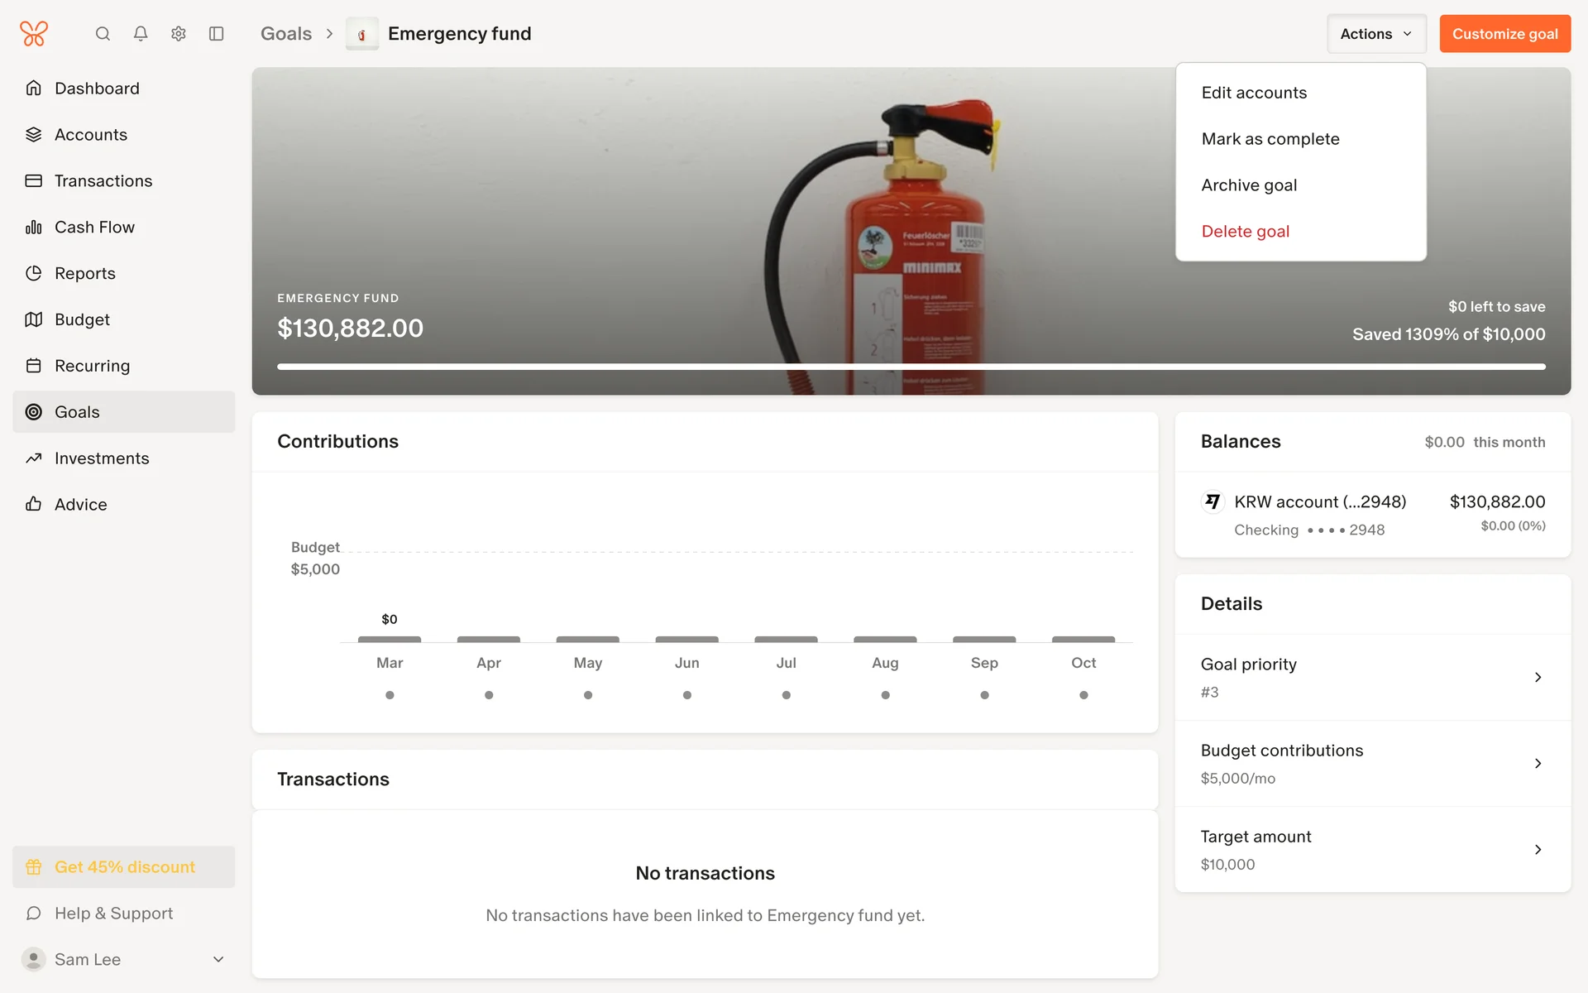Open Cash Flow from sidebar
Image resolution: width=1588 pixels, height=993 pixels.
click(94, 227)
